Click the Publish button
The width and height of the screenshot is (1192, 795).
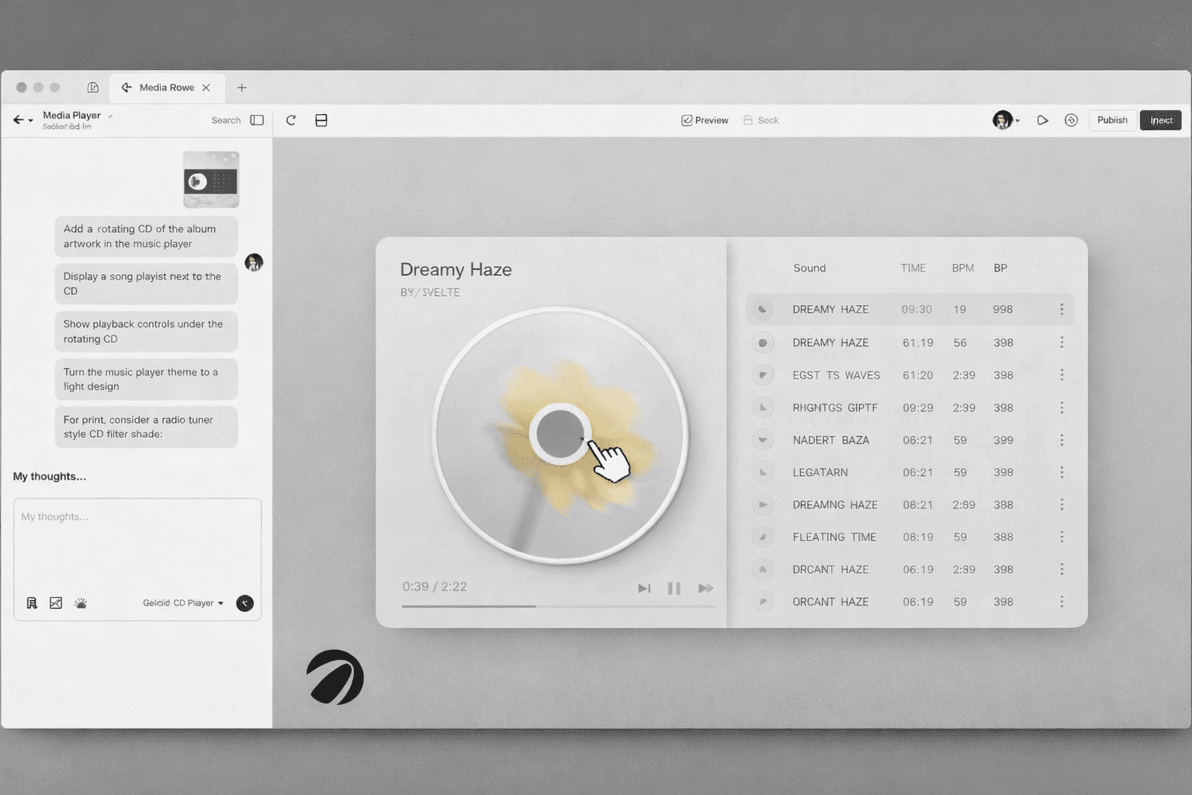[x=1112, y=120]
